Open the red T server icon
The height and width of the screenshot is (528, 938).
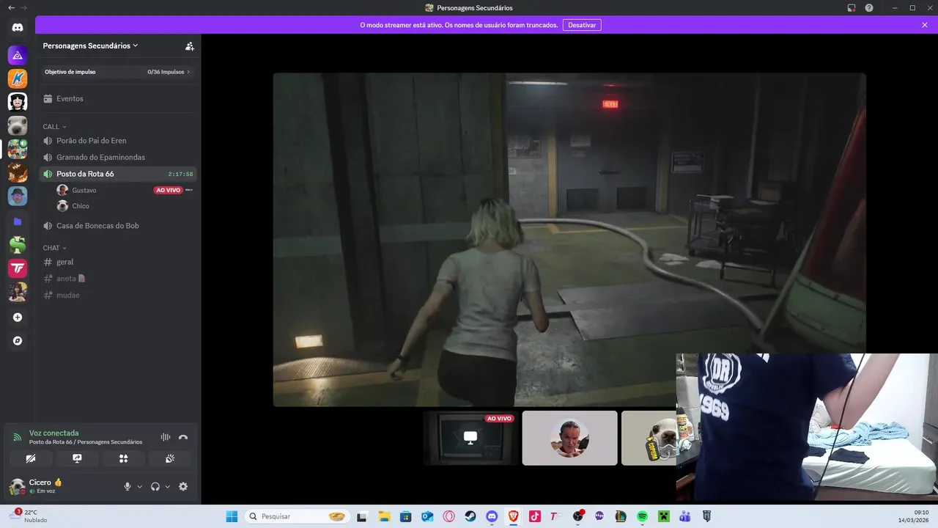click(x=18, y=269)
